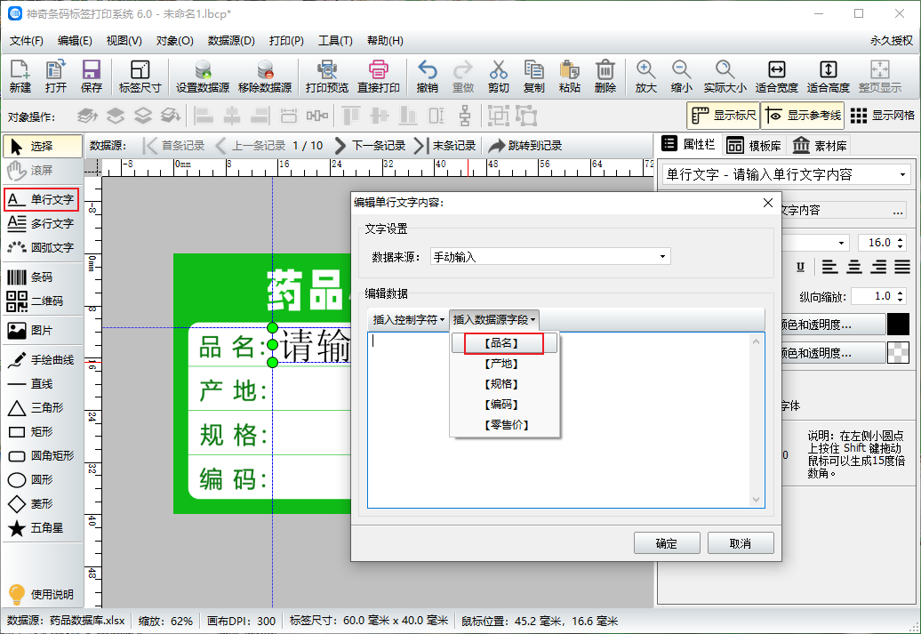Toggle 显示标尺 ruler display
921x634 pixels.
723,116
